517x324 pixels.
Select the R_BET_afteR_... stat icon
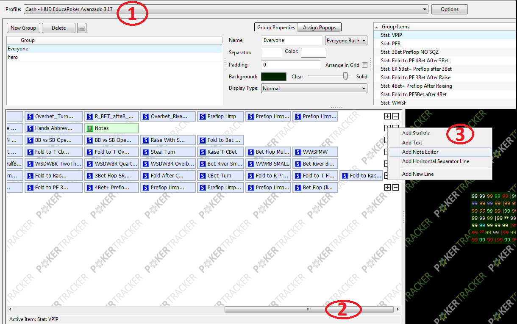pos(89,116)
